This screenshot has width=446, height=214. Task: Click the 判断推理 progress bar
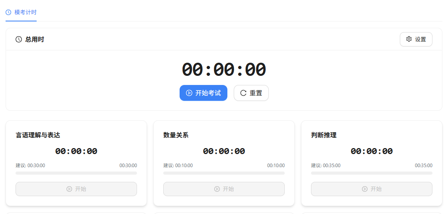pos(372,173)
